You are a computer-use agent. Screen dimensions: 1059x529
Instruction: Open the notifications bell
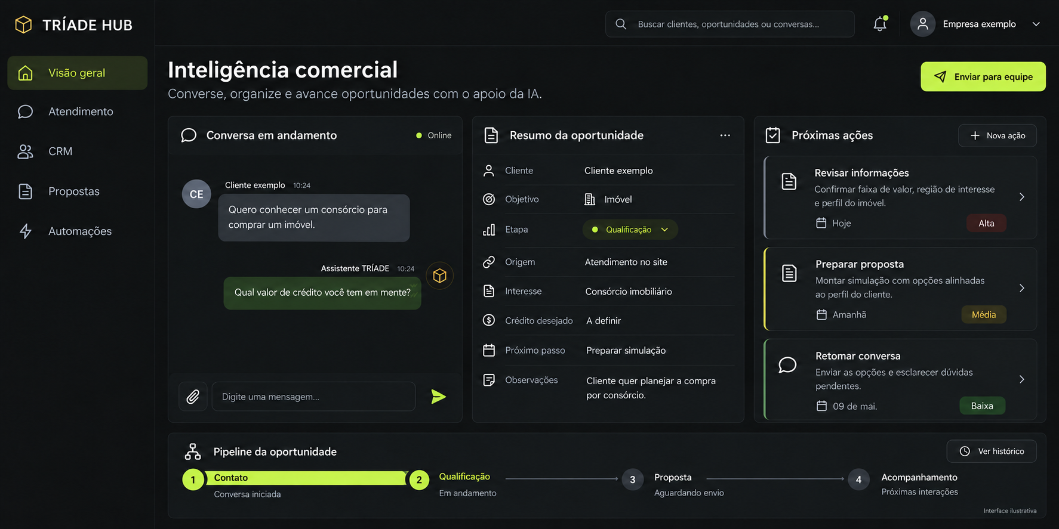coord(880,24)
